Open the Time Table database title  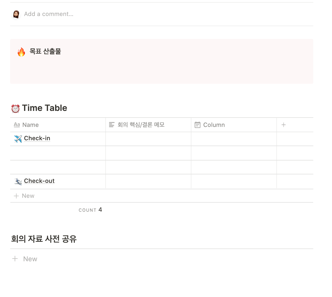click(45, 108)
